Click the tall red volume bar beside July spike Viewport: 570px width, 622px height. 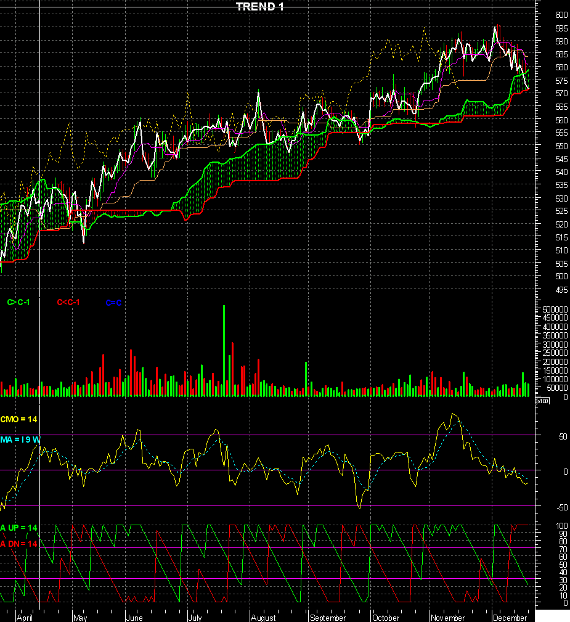click(x=232, y=369)
